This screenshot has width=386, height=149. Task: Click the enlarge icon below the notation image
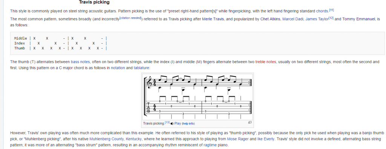250,122
